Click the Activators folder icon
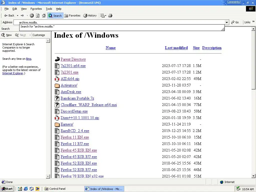The height and width of the screenshot is (192, 256). pyautogui.click(x=57, y=85)
